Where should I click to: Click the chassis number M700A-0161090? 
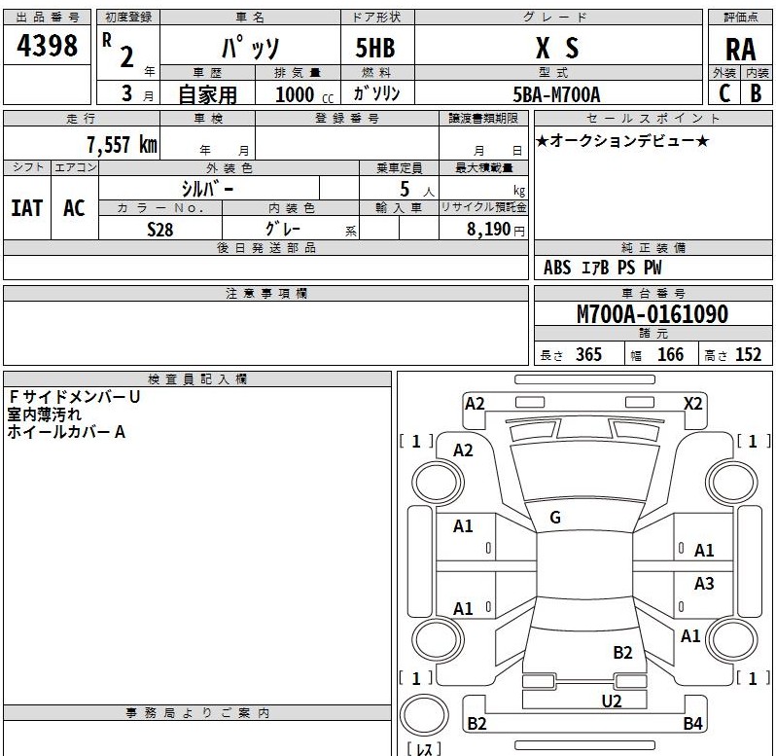[653, 314]
